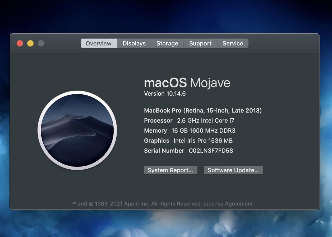
Task: Close the About This Mac window
Action: (x=20, y=43)
